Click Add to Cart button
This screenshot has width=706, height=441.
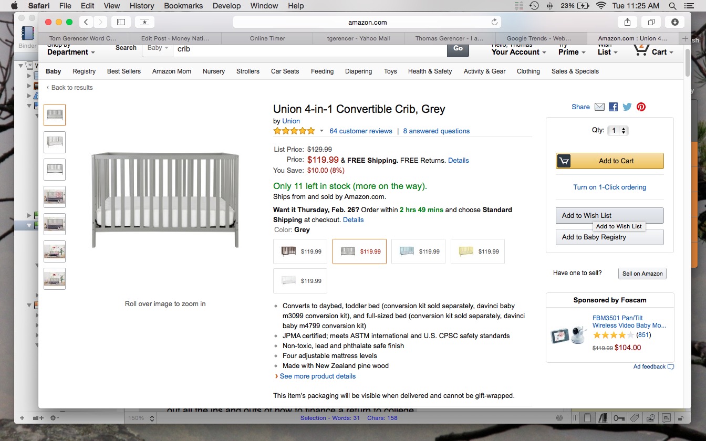(x=610, y=161)
